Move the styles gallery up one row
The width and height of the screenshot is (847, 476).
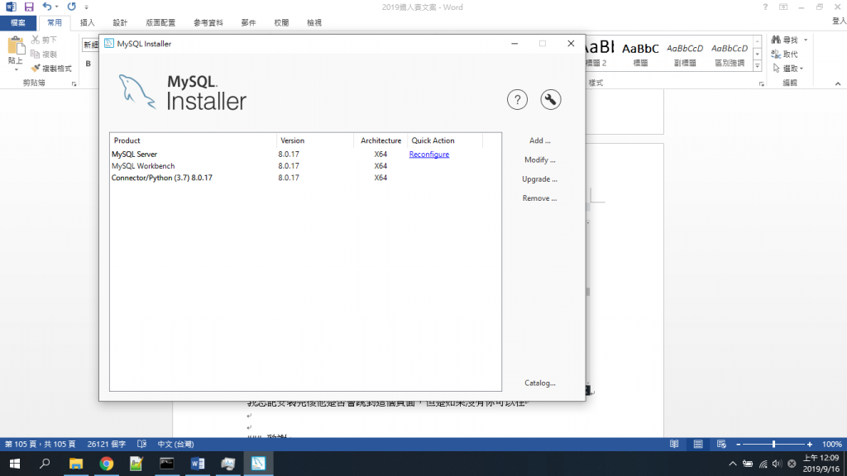(758, 42)
